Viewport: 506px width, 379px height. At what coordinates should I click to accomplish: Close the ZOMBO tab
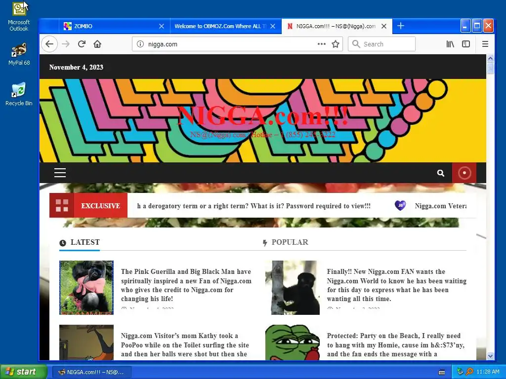(162, 26)
